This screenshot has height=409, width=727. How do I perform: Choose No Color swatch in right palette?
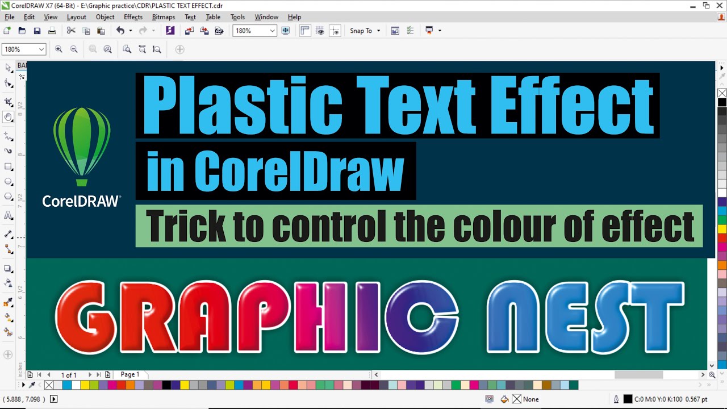722,93
